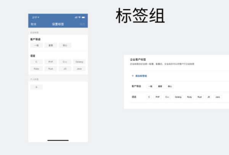
Task: Toggle the C tag on the mobile screen
Action: tap(36, 62)
